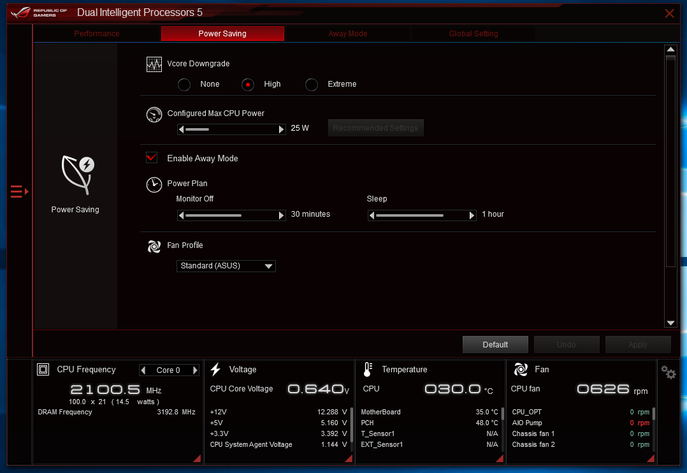687x473 pixels.
Task: Increase the Monitor Off time with right arrow
Action: [281, 215]
